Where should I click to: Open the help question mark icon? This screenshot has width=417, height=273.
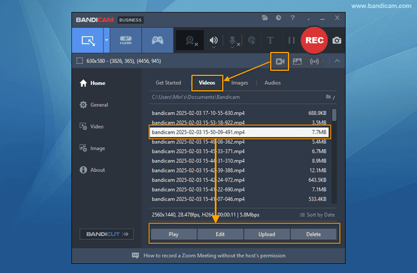click(x=292, y=18)
